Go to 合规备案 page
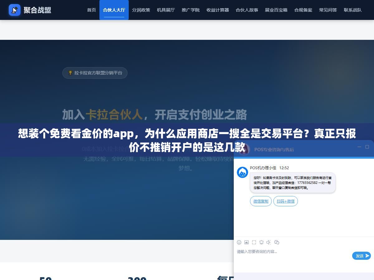The height and width of the screenshot is (280, 374). [x=303, y=10]
